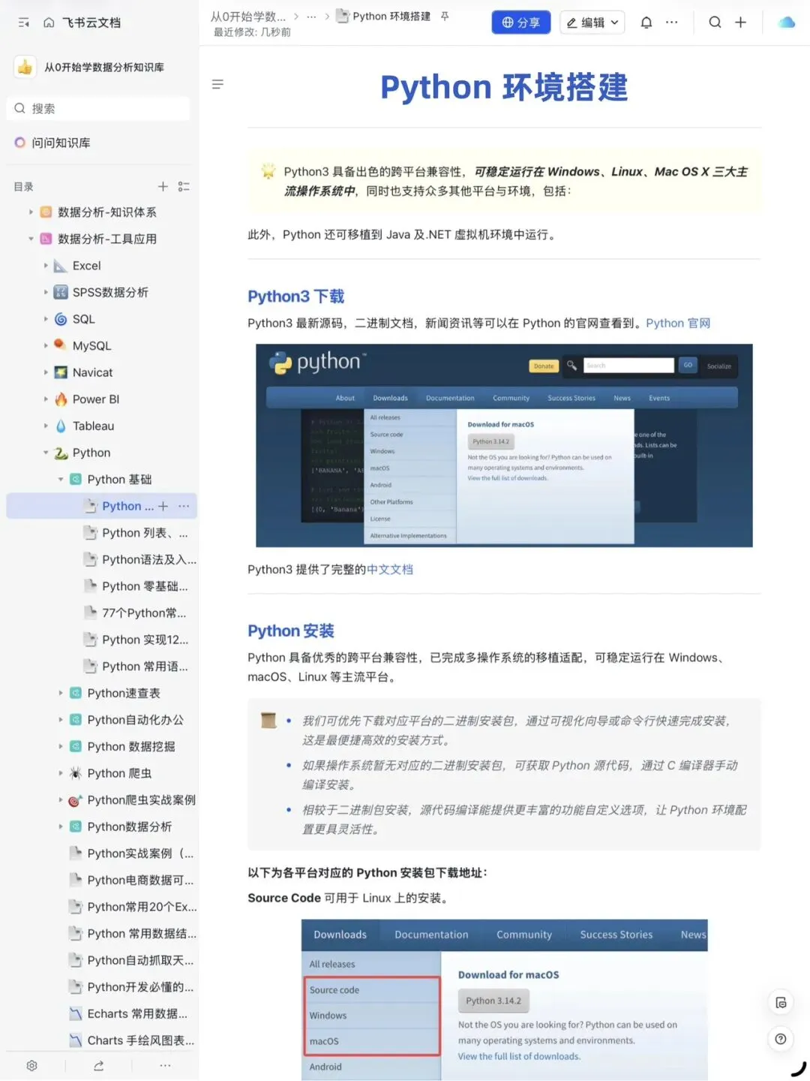
Task: Focus the sidebar 搜索 field
Action: click(98, 108)
